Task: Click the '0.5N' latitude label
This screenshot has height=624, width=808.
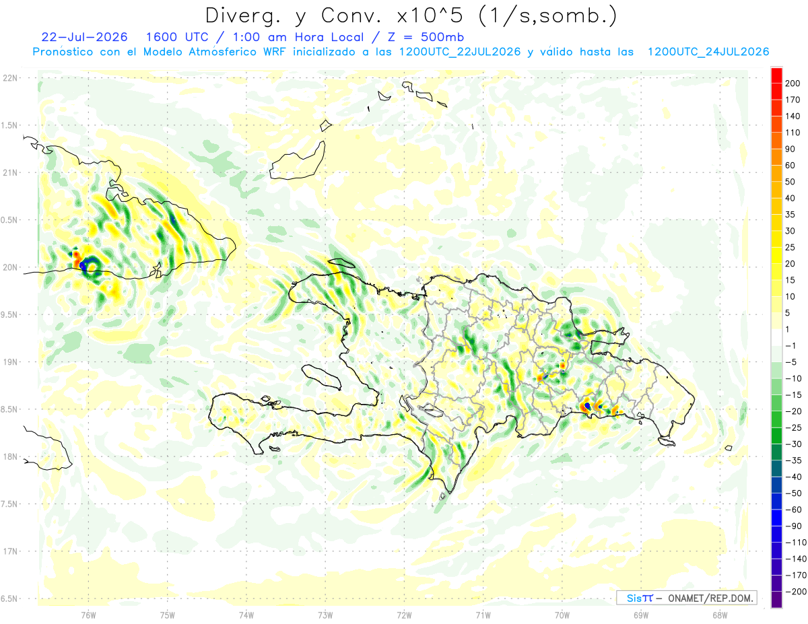Action: pos(9,220)
